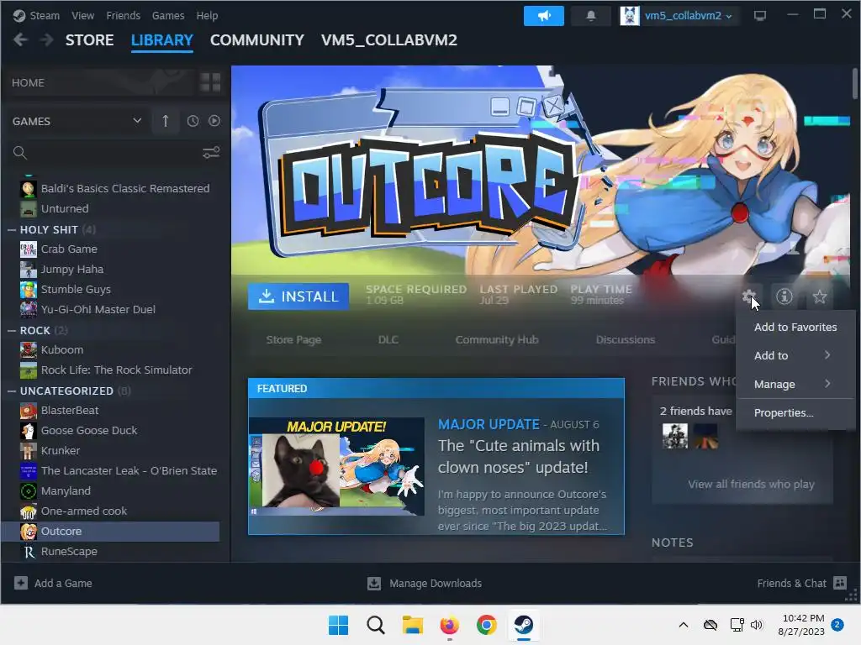
Task: Toggle the recent activity clock filter
Action: pos(193,121)
